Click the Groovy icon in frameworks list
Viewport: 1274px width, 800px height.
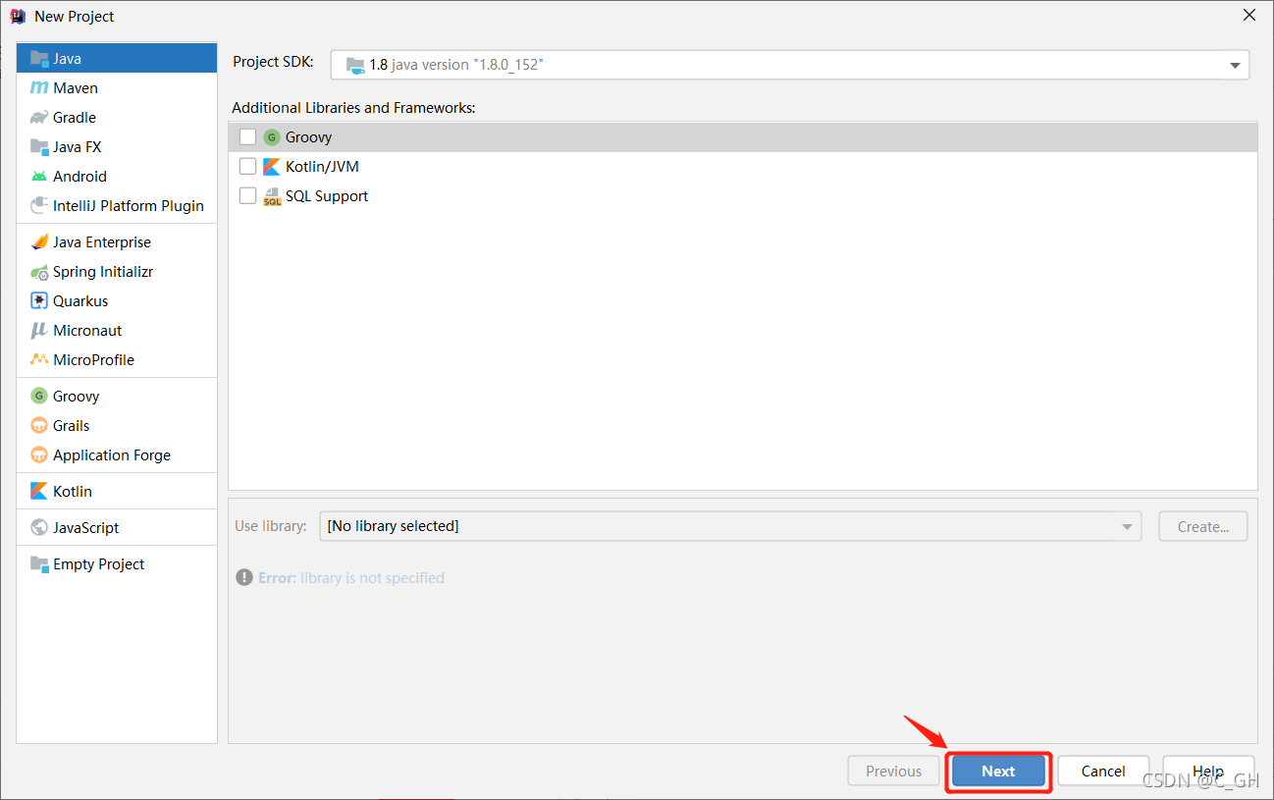(x=272, y=136)
